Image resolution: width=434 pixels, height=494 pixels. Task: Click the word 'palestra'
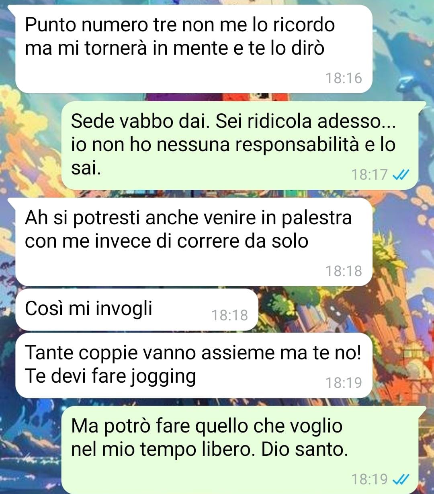click(317, 219)
